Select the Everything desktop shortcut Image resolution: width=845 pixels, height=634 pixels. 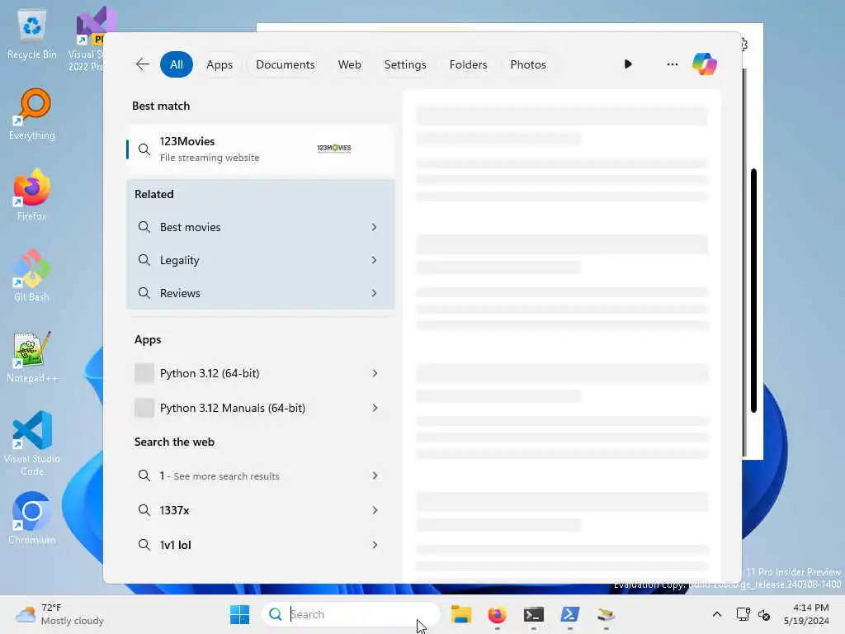[32, 114]
